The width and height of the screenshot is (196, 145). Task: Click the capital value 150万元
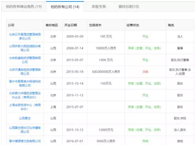(106, 83)
